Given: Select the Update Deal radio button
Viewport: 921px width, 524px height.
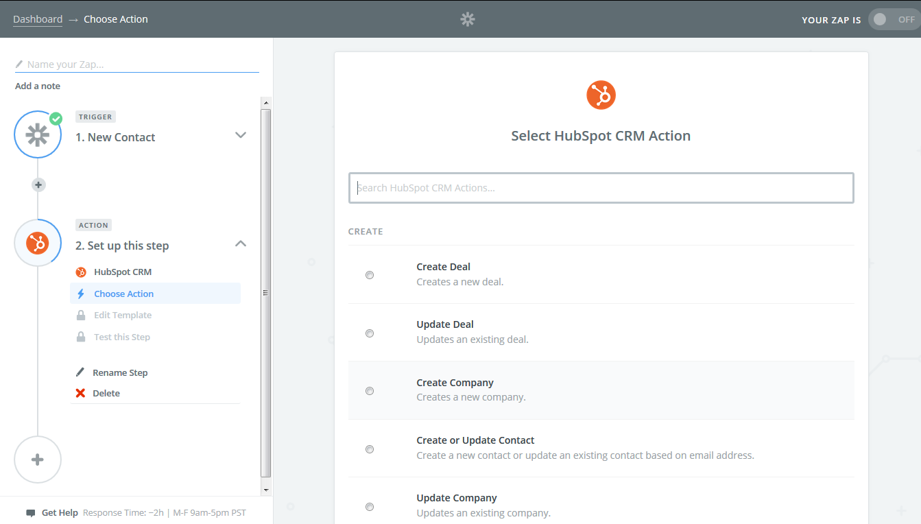Looking at the screenshot, I should pyautogui.click(x=370, y=333).
